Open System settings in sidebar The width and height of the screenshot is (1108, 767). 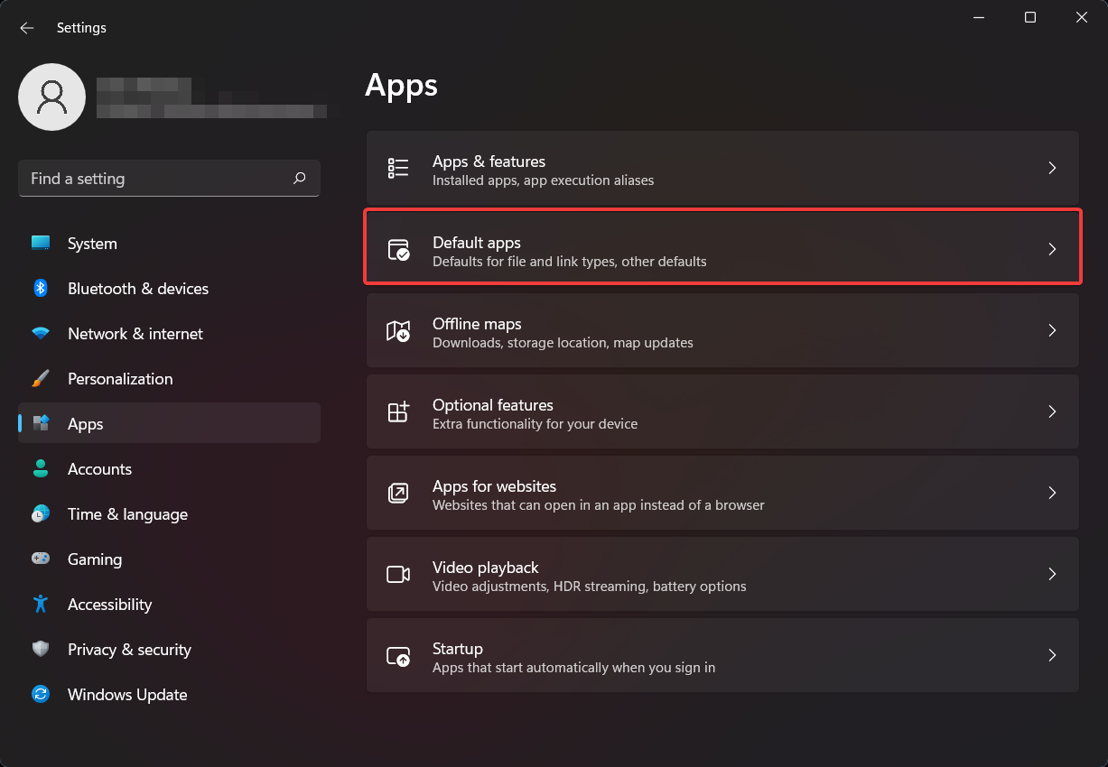pyautogui.click(x=92, y=244)
